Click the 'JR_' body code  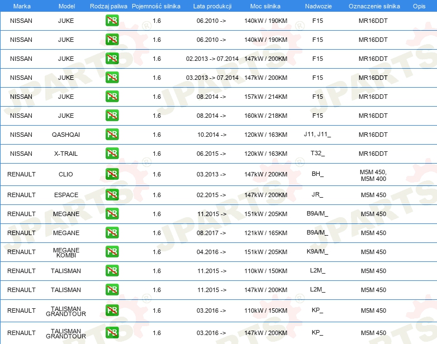click(317, 194)
